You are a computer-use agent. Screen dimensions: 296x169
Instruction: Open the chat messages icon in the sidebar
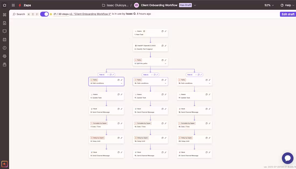click(4, 31)
